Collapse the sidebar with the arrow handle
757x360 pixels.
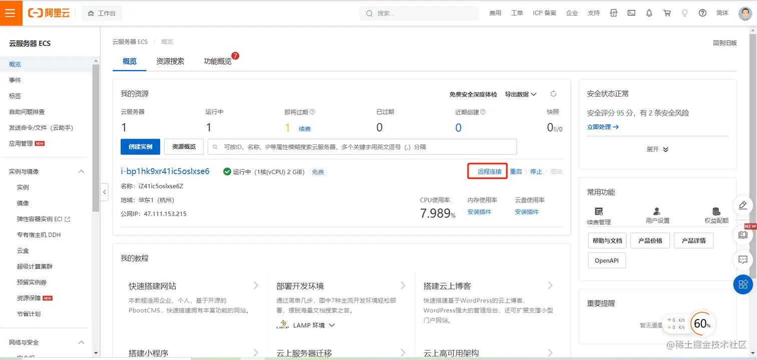105,192
